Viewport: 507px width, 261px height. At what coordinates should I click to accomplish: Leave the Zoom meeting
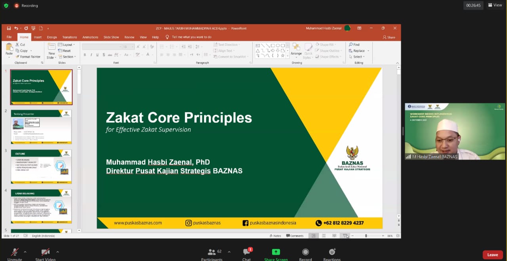click(x=492, y=255)
